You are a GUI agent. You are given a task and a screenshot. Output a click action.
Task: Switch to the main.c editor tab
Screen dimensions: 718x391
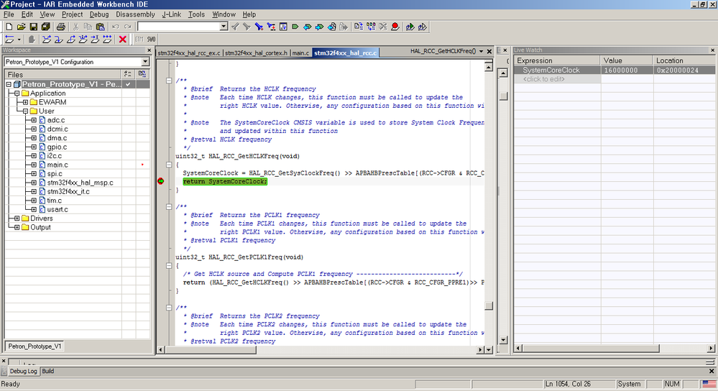[x=301, y=53]
